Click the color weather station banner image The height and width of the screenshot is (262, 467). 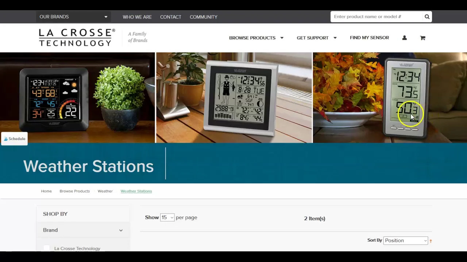click(x=77, y=98)
